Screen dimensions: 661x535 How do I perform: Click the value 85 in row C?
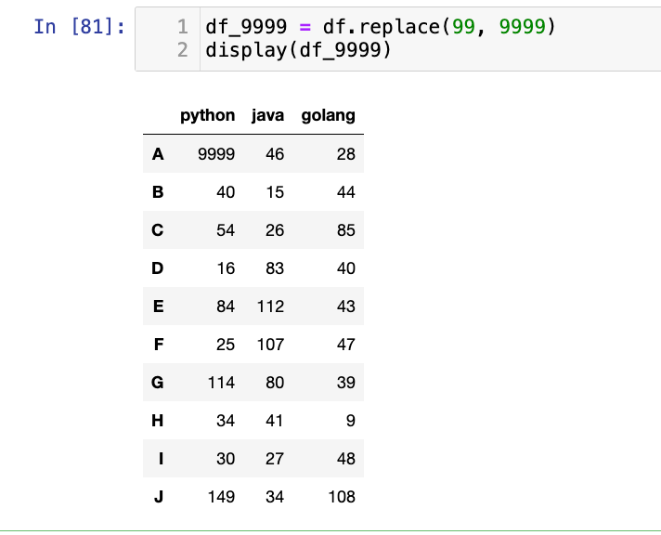click(345, 230)
